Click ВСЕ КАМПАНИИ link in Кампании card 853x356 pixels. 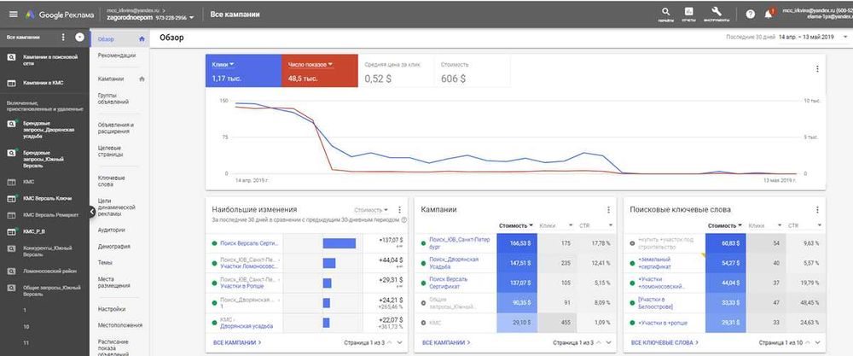click(446, 343)
